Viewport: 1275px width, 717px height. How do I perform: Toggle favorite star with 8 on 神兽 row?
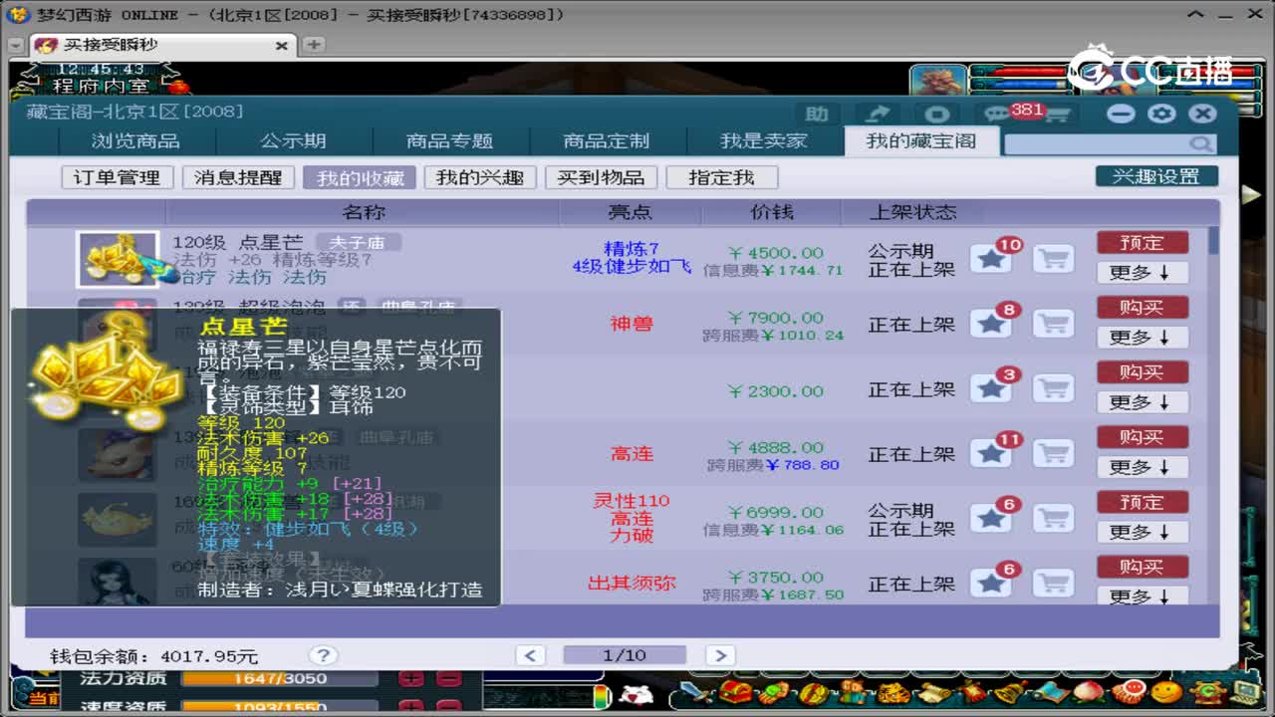[990, 324]
